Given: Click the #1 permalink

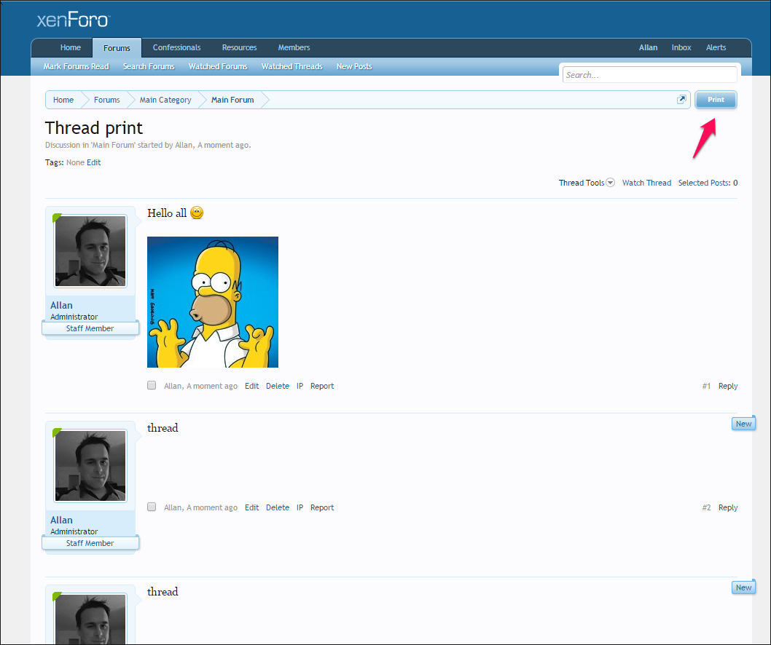Looking at the screenshot, I should [x=706, y=386].
